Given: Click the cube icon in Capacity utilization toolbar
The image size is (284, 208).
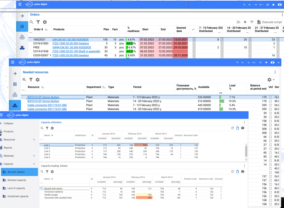Looking at the screenshot, I should tap(242, 128).
